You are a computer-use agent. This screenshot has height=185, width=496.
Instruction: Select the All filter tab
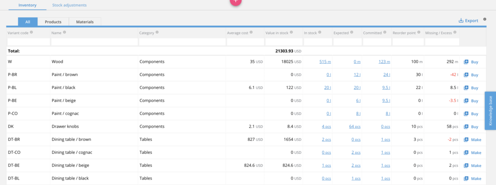pos(28,22)
